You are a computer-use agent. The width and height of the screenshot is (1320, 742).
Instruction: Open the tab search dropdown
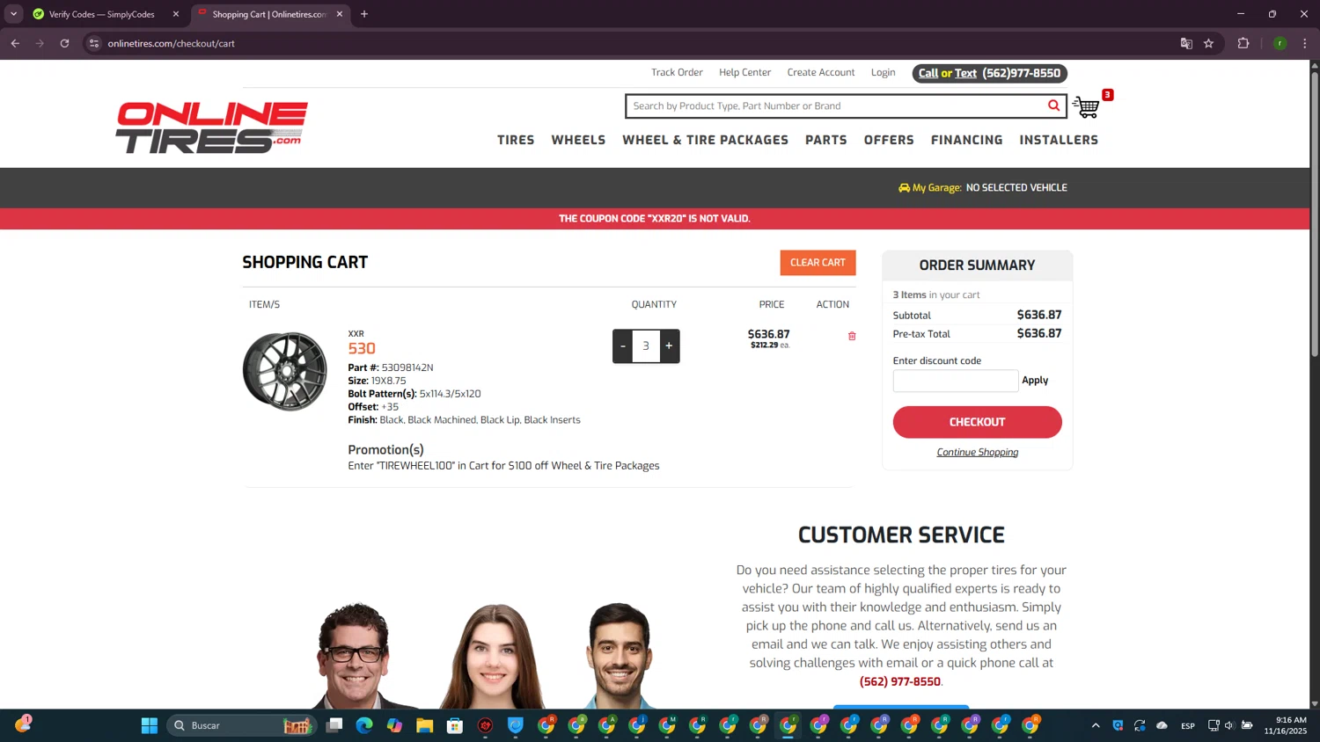pyautogui.click(x=13, y=14)
